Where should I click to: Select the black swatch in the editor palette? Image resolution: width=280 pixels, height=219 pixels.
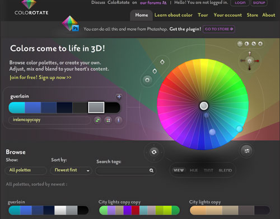coord(112,107)
